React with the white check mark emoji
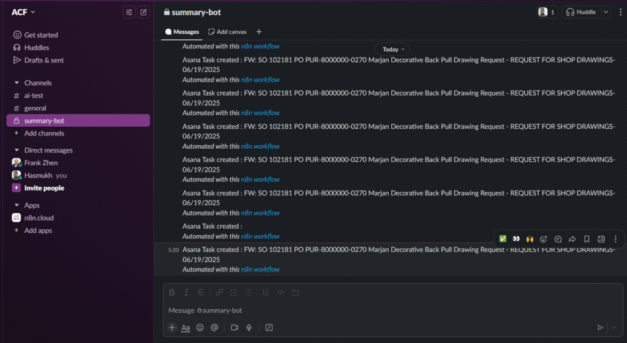The width and height of the screenshot is (627, 343). pyautogui.click(x=503, y=239)
